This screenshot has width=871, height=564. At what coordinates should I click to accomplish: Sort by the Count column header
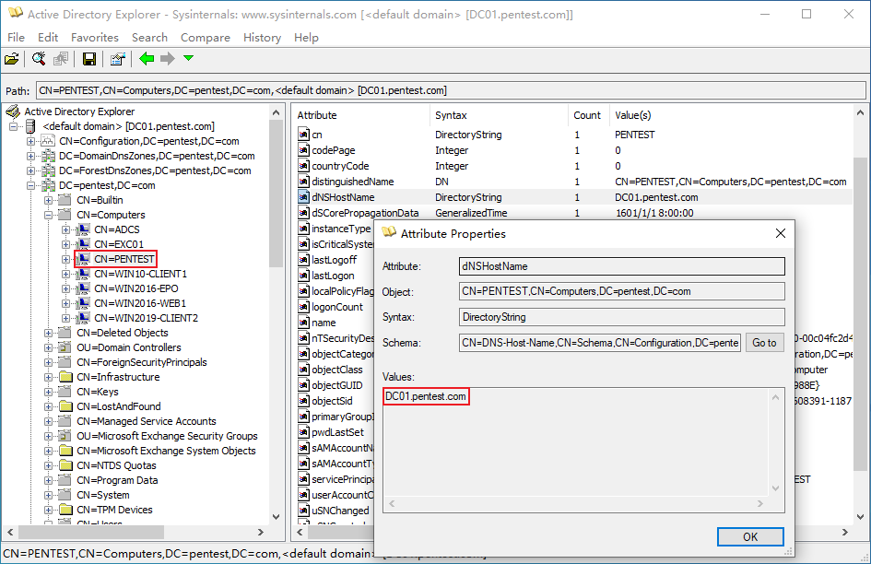pyautogui.click(x=588, y=115)
